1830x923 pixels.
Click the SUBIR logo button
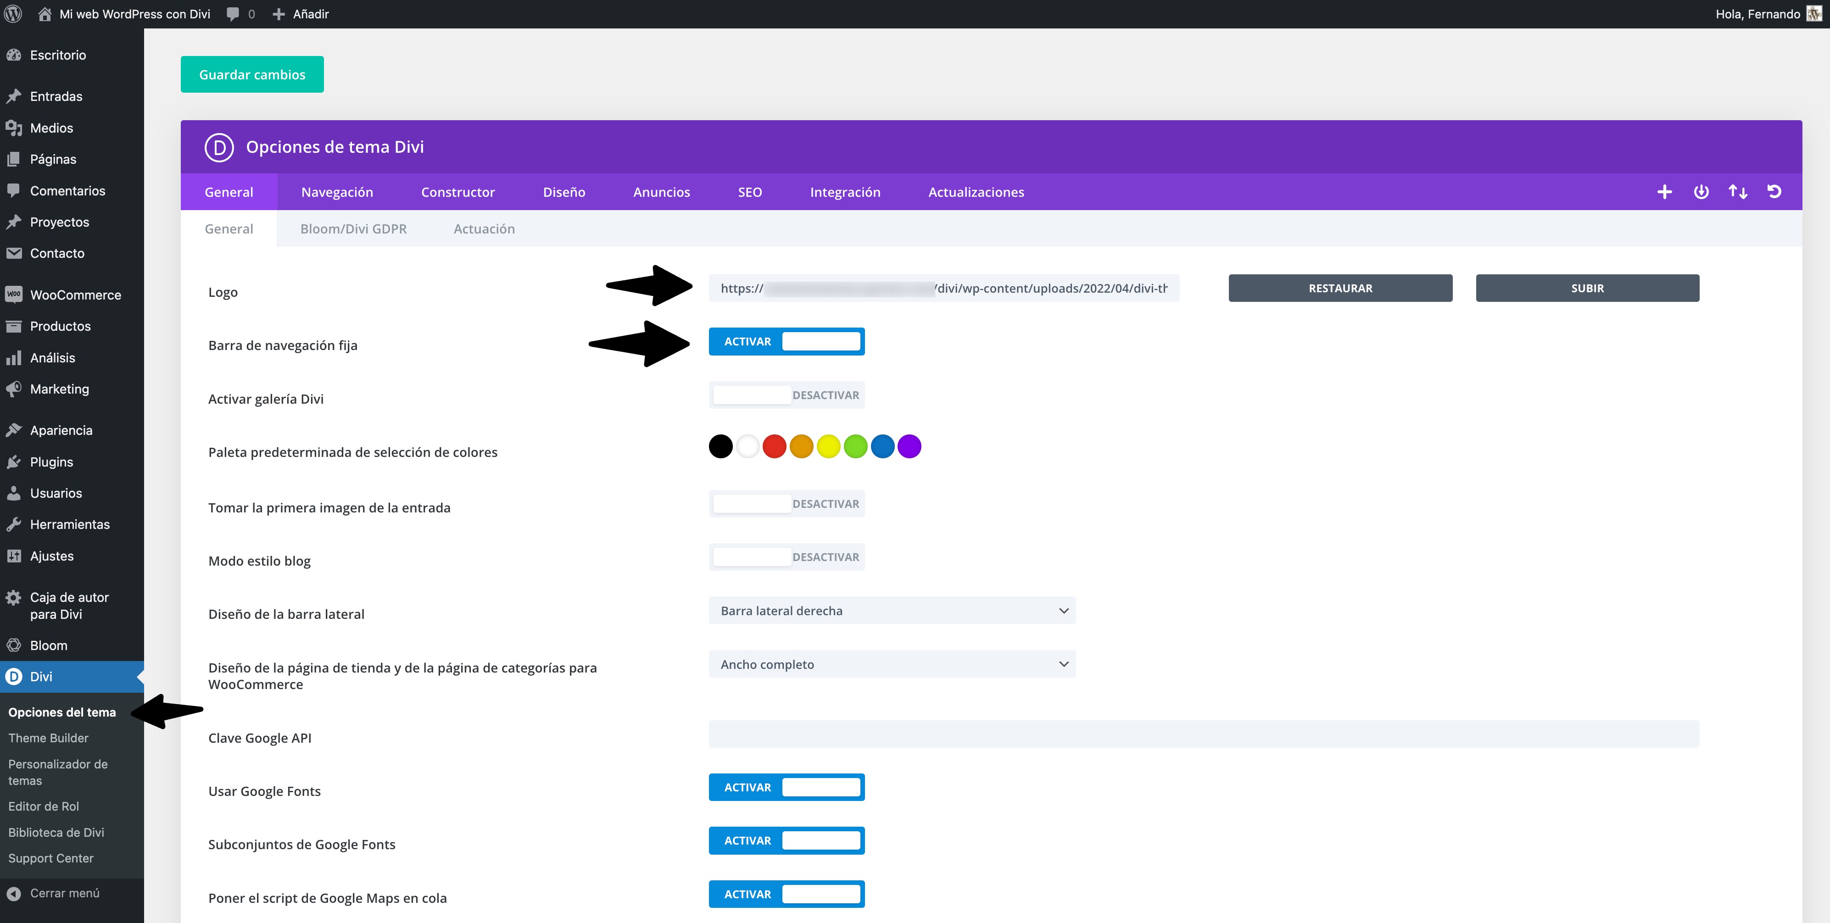1587,288
